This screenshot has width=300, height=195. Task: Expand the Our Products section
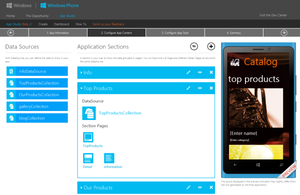coord(81,187)
